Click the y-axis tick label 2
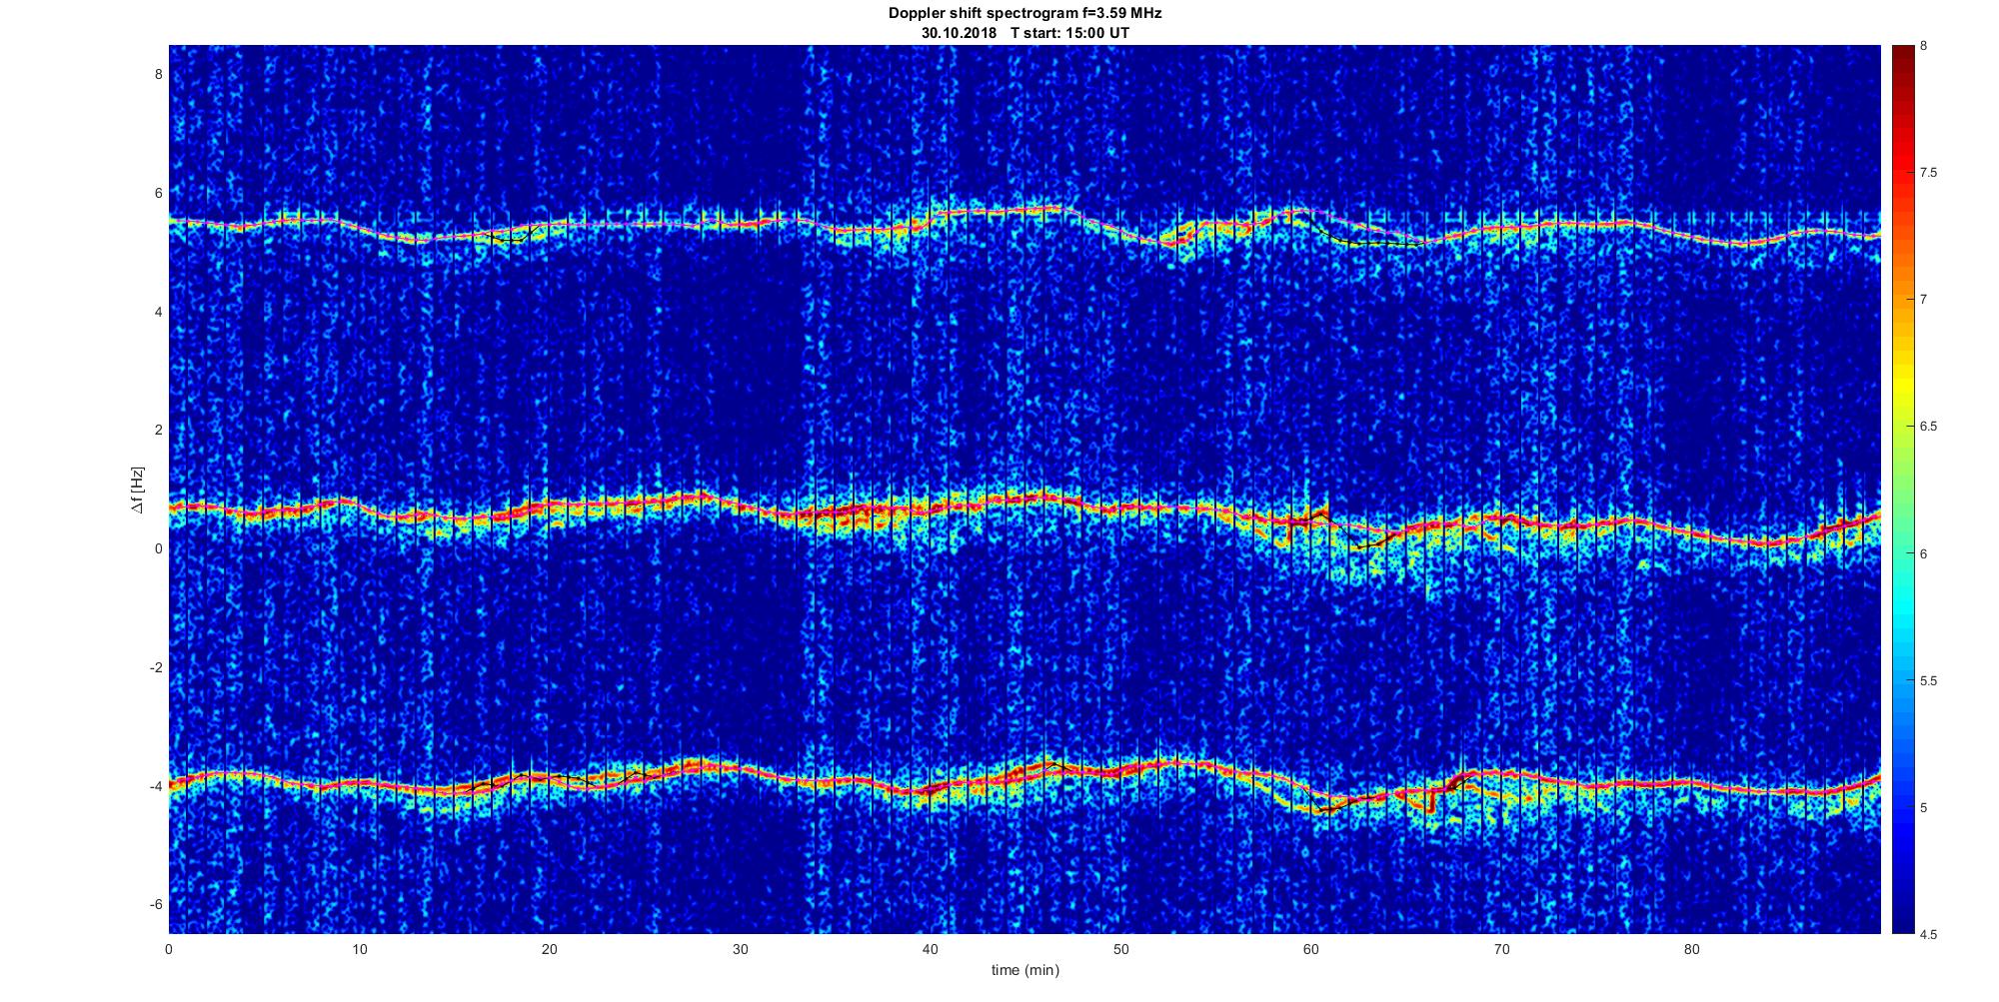1999x1002 pixels. tap(158, 430)
